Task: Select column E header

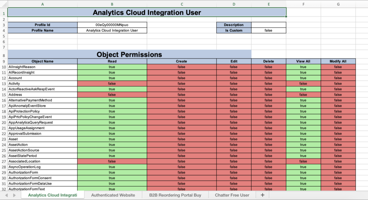Action: coord(269,4)
